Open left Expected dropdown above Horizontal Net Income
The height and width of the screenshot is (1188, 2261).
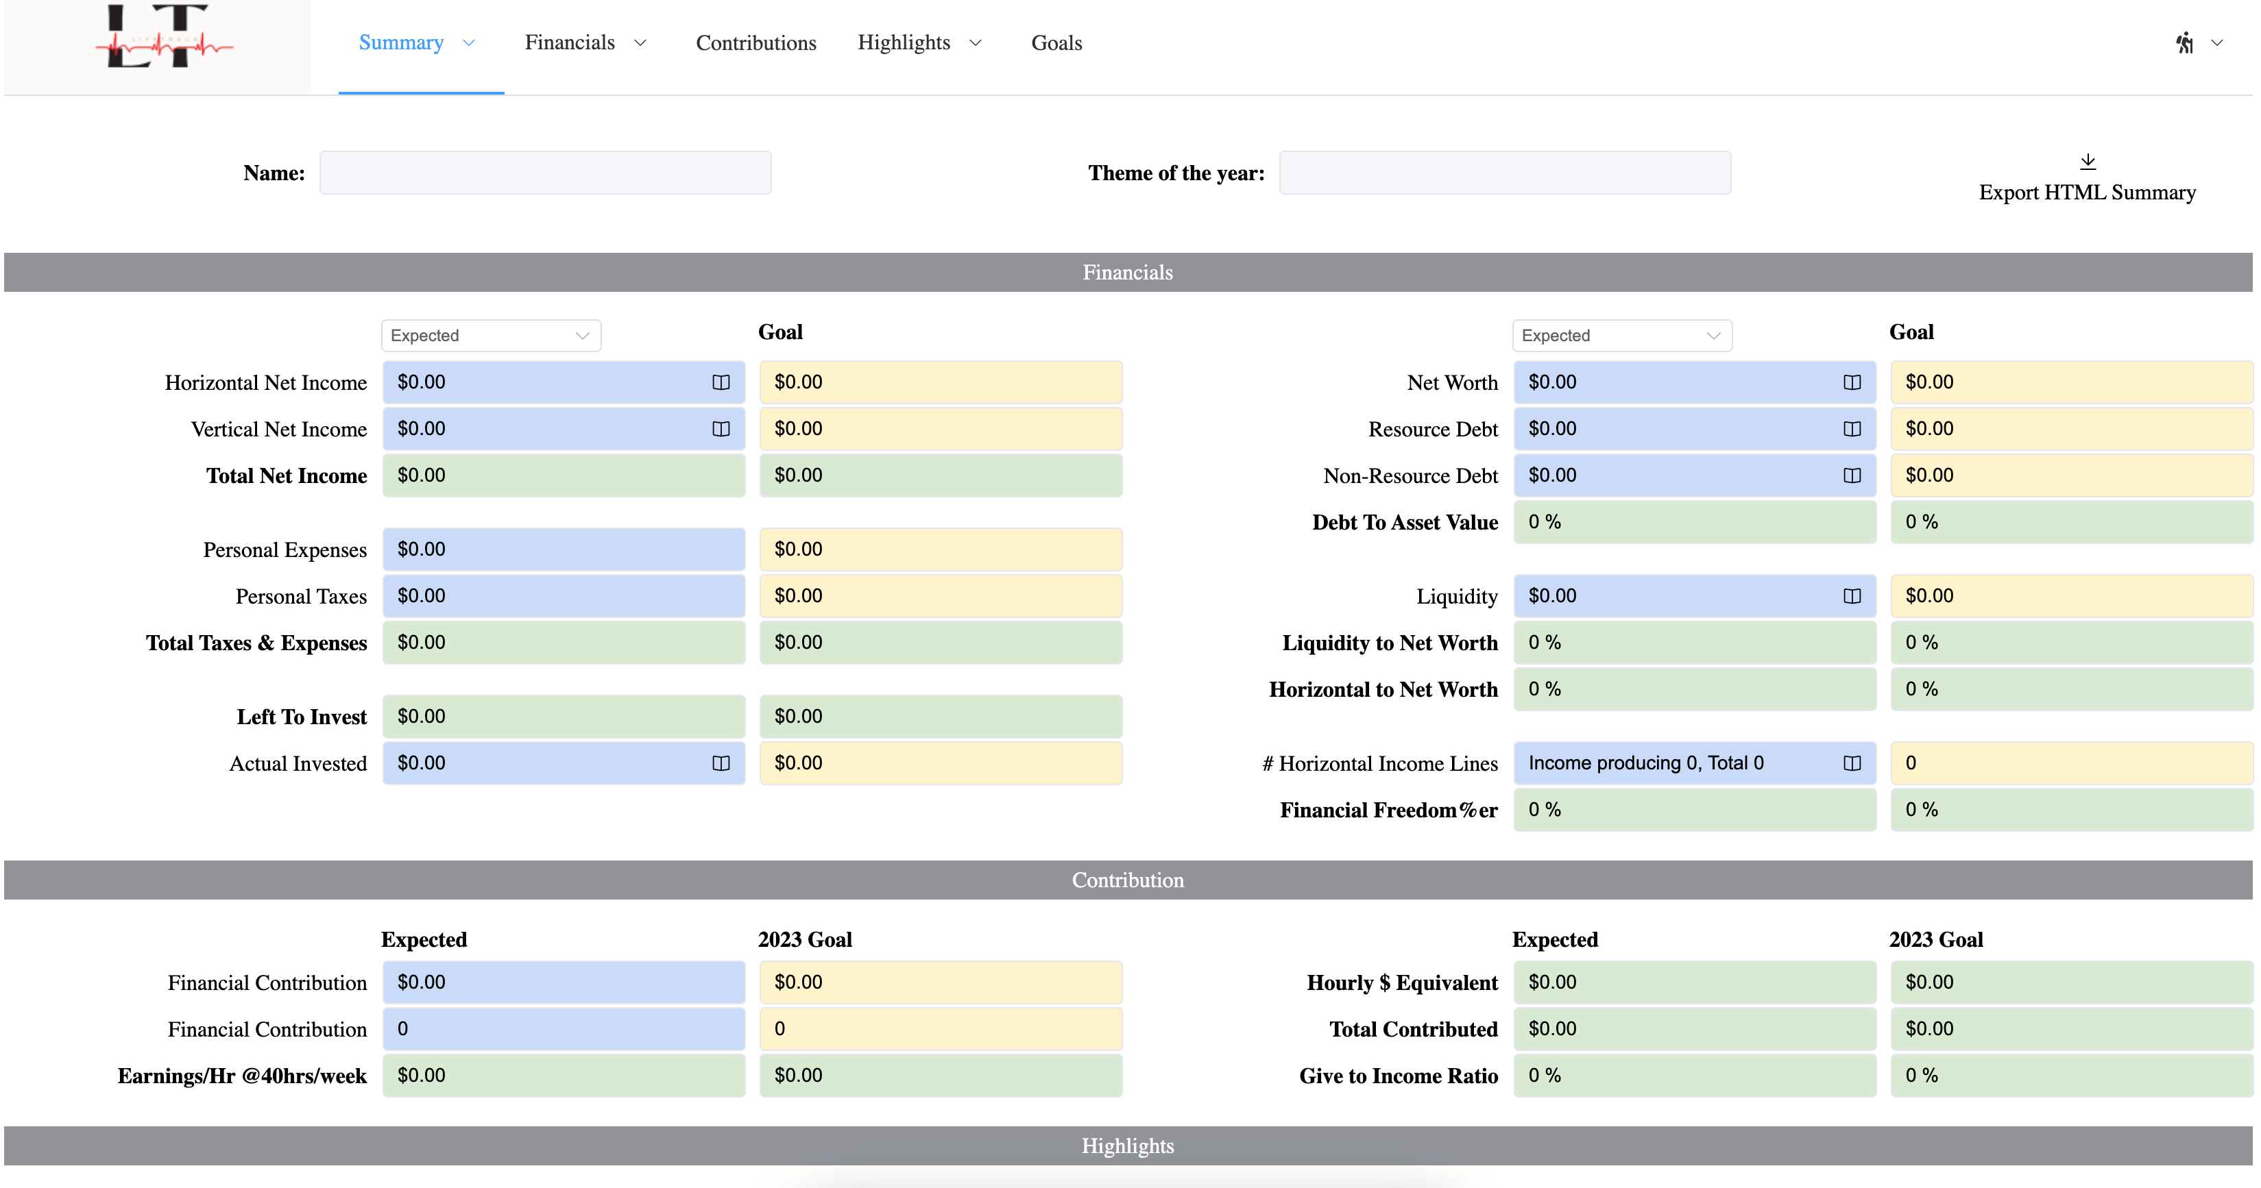point(491,336)
